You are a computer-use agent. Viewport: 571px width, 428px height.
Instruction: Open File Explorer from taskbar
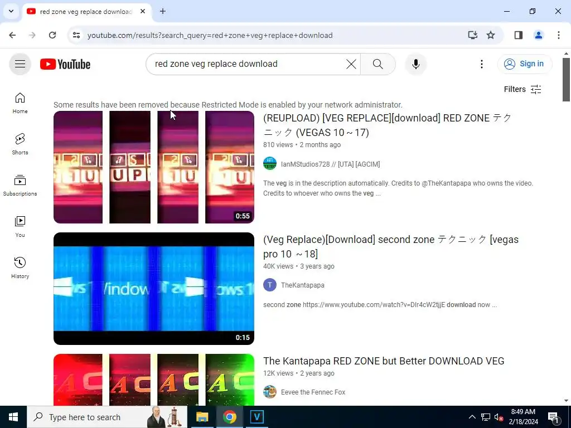click(202, 417)
